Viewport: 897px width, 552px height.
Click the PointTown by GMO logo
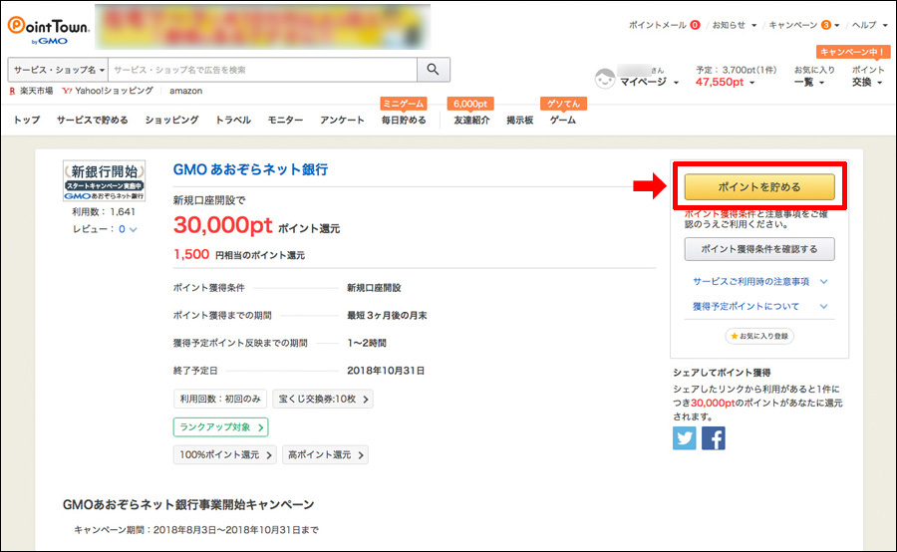pyautogui.click(x=49, y=30)
